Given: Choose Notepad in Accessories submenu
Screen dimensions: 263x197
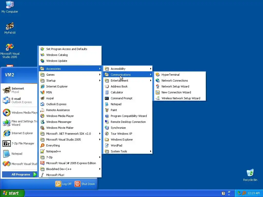Looking at the screenshot, I should (x=128, y=104).
